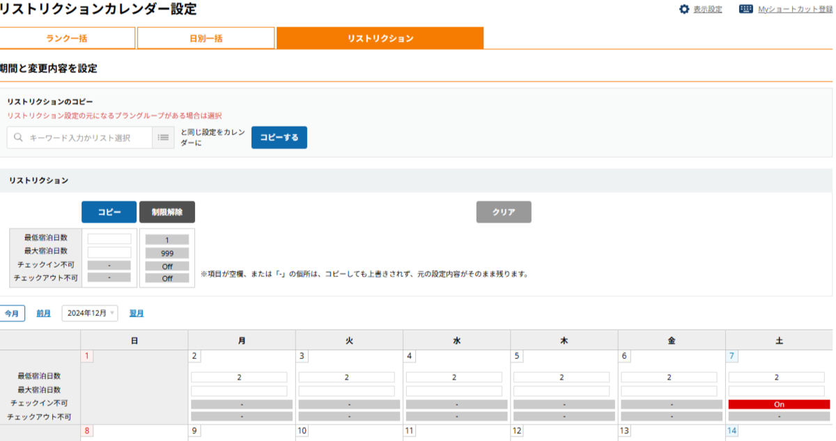
Task: Turn off red チェックイン不可 On for December 7
Action: (x=780, y=404)
